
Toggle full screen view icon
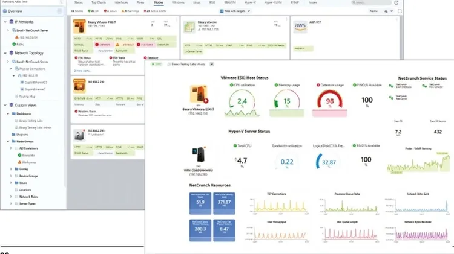400,11
